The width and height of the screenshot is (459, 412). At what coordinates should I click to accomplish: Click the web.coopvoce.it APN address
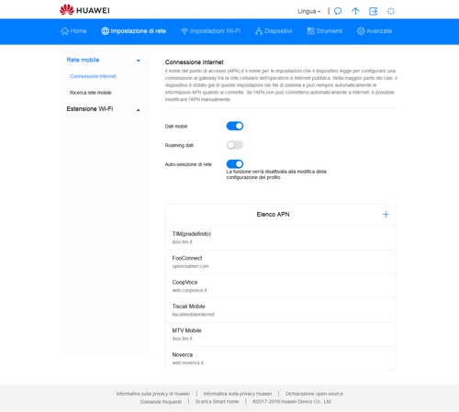point(189,290)
